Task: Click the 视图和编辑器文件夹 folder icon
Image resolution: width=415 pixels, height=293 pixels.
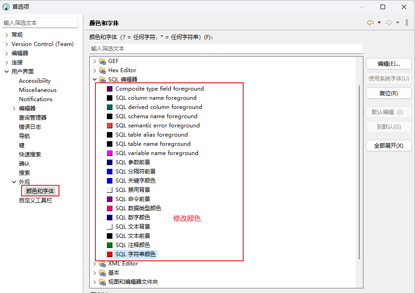Action: tap(102, 282)
